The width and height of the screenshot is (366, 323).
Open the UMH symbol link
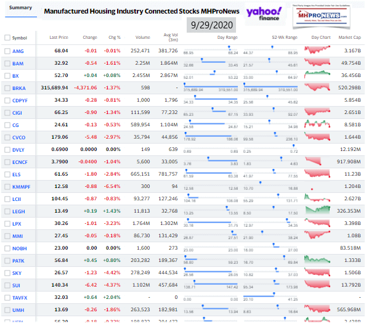[x=18, y=310]
